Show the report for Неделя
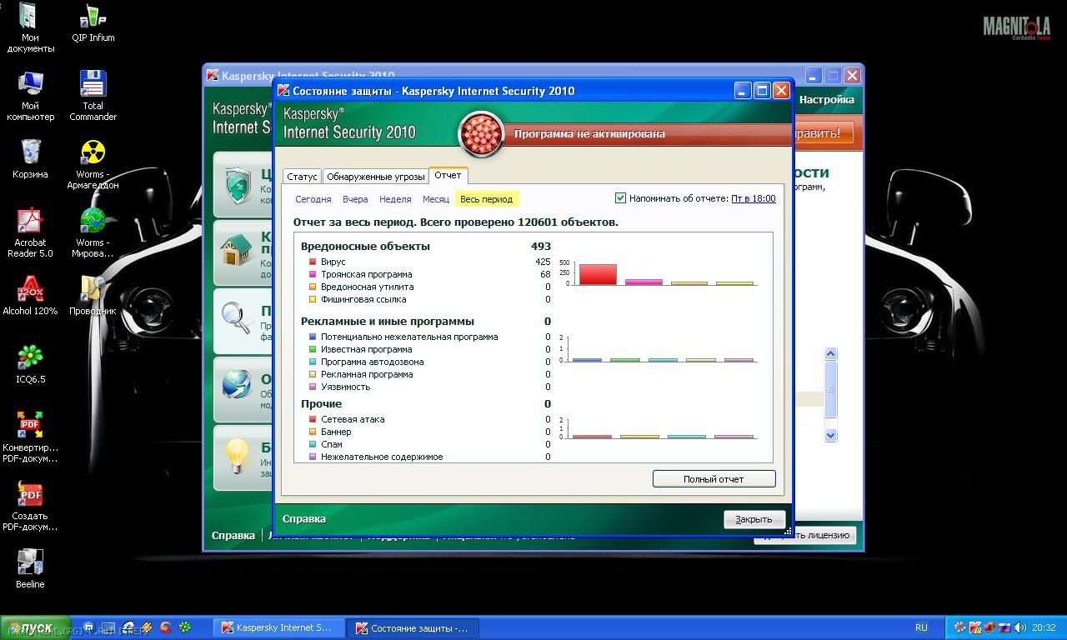This screenshot has width=1067, height=640. pos(395,199)
